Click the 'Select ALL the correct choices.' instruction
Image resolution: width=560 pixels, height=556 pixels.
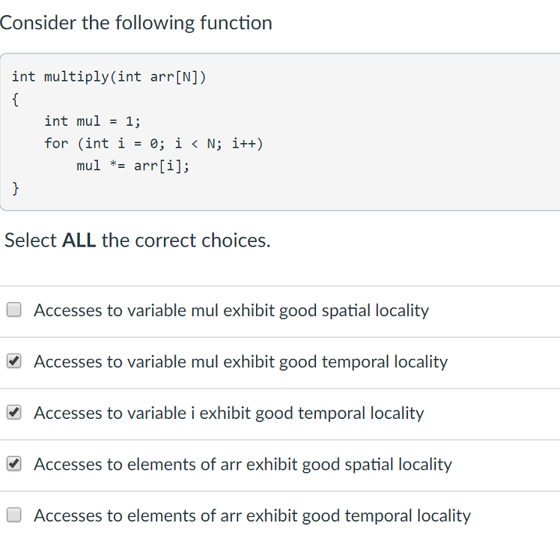click(138, 241)
